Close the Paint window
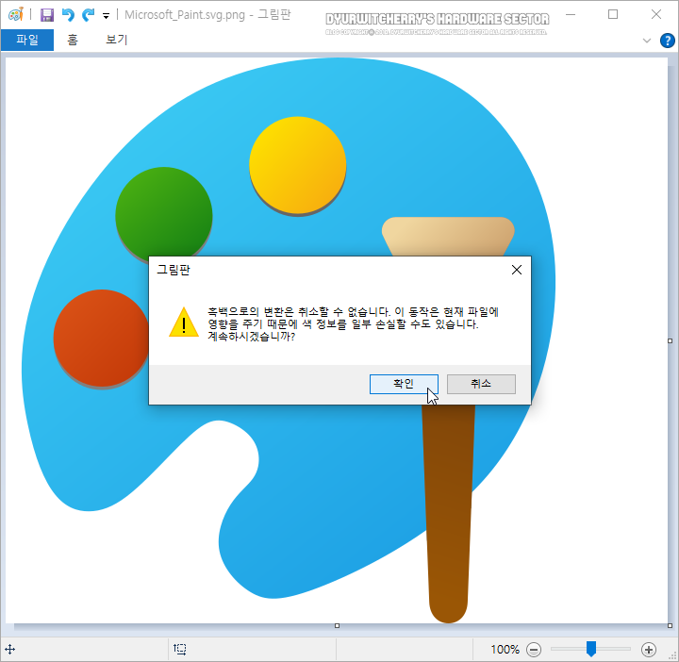The image size is (679, 662). [656, 15]
